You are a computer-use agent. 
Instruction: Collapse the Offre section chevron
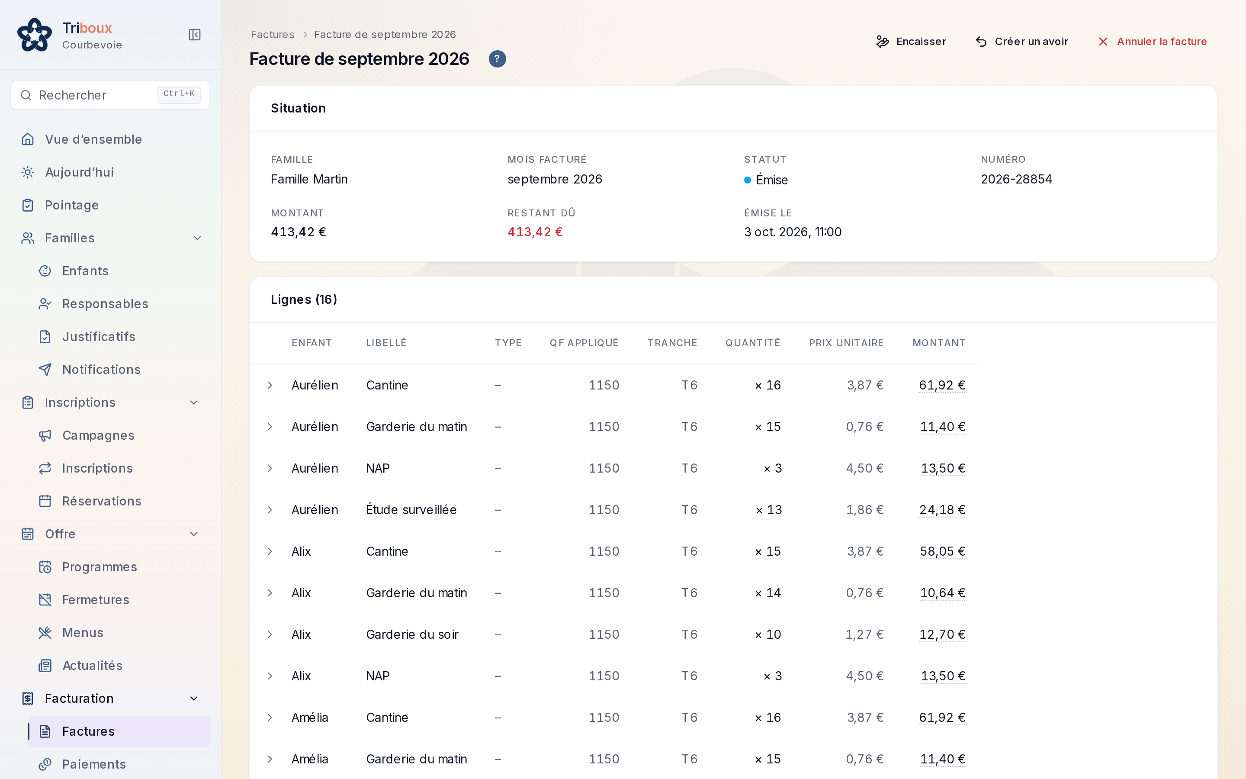coord(194,534)
